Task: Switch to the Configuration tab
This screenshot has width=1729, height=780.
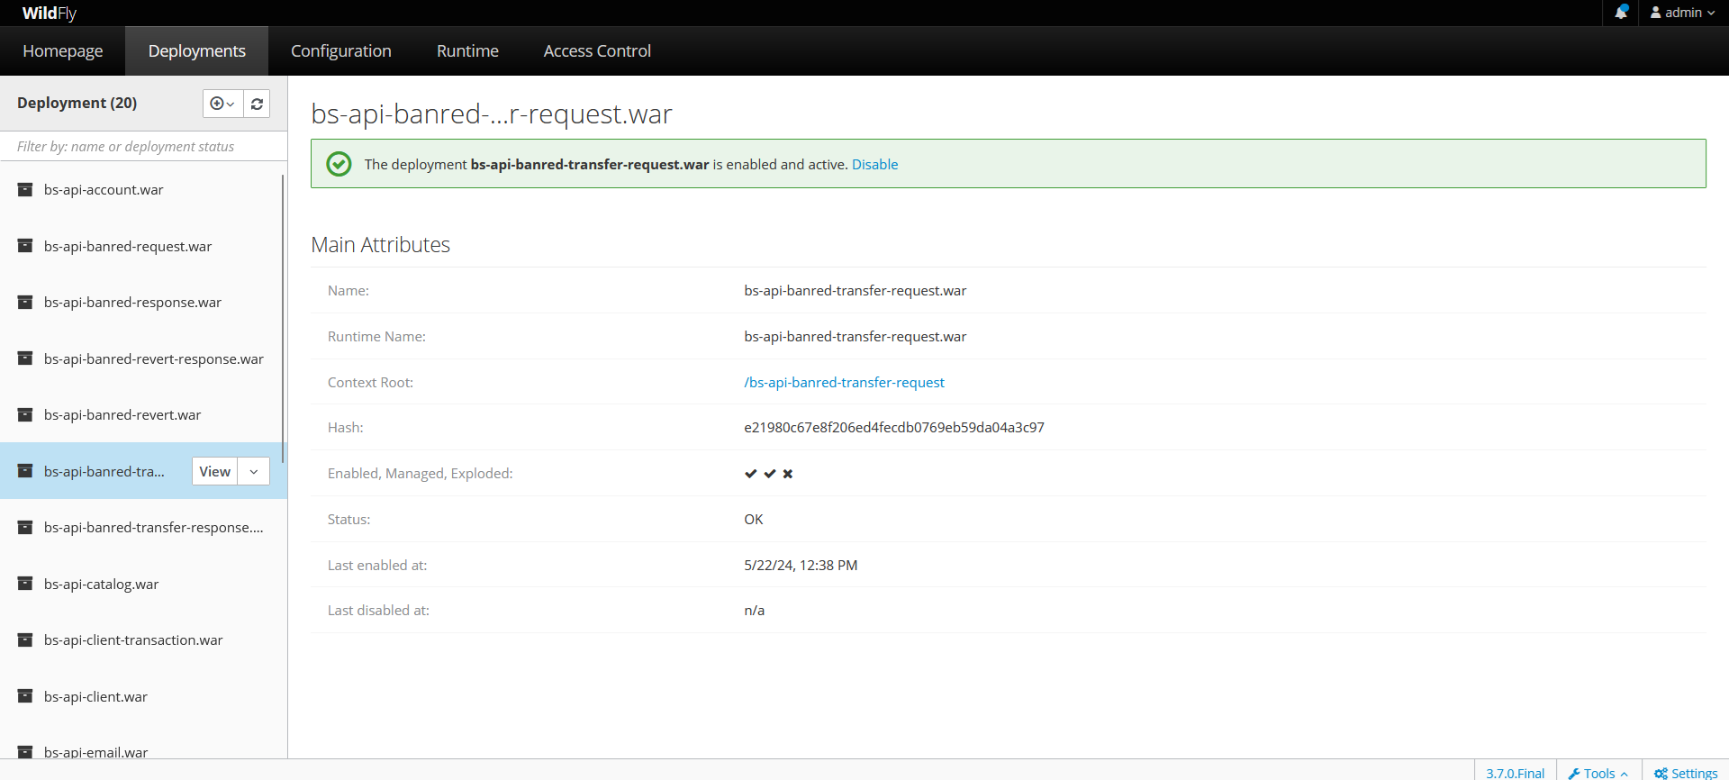Action: [340, 51]
